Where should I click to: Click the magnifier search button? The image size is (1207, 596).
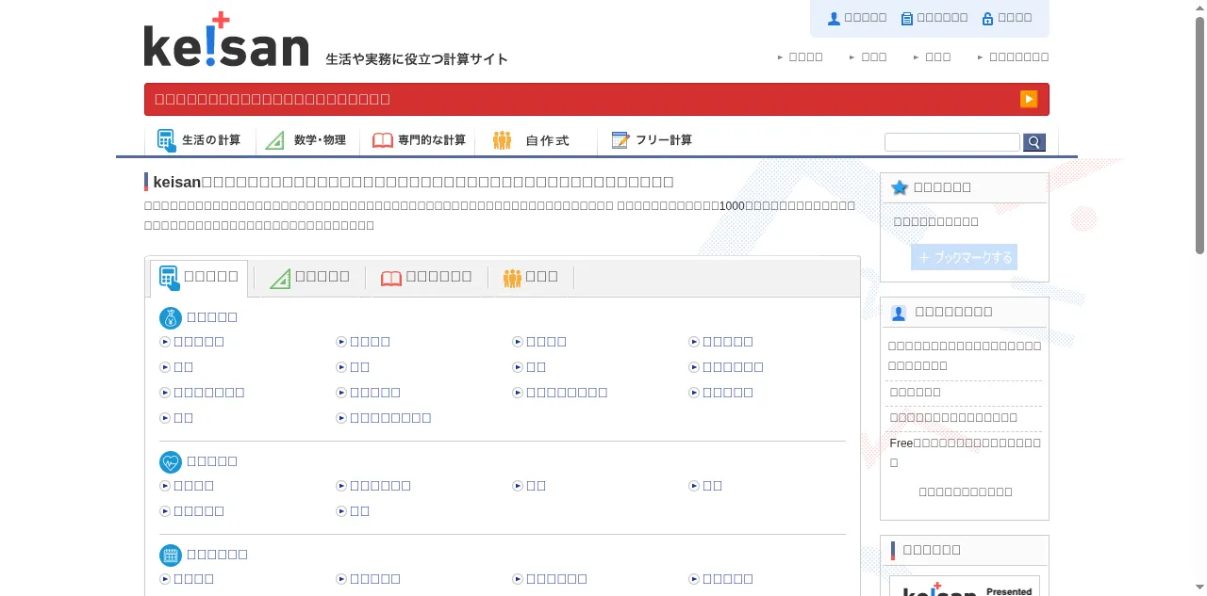(x=1034, y=142)
